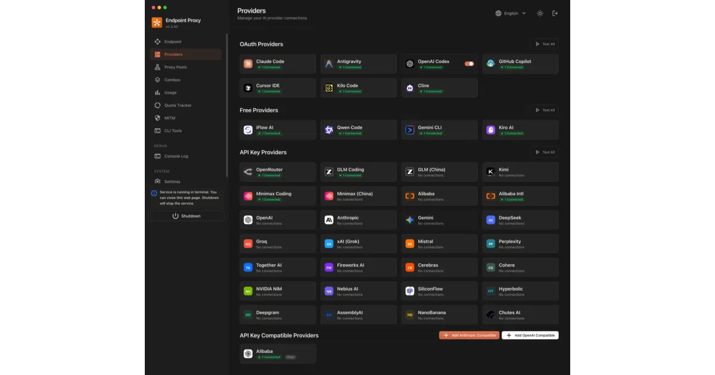Click the Antigravity provider icon
This screenshot has height=375, width=715.
click(329, 64)
